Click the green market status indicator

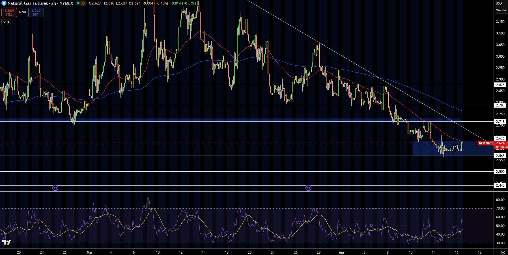click(x=78, y=3)
